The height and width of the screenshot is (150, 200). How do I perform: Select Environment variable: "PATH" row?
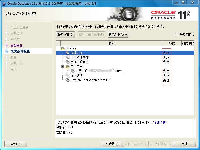point(125,80)
